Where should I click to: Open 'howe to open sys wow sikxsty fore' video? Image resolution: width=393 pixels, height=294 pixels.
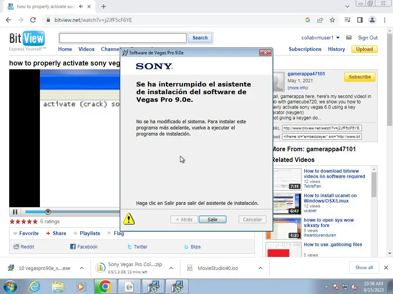point(329,223)
